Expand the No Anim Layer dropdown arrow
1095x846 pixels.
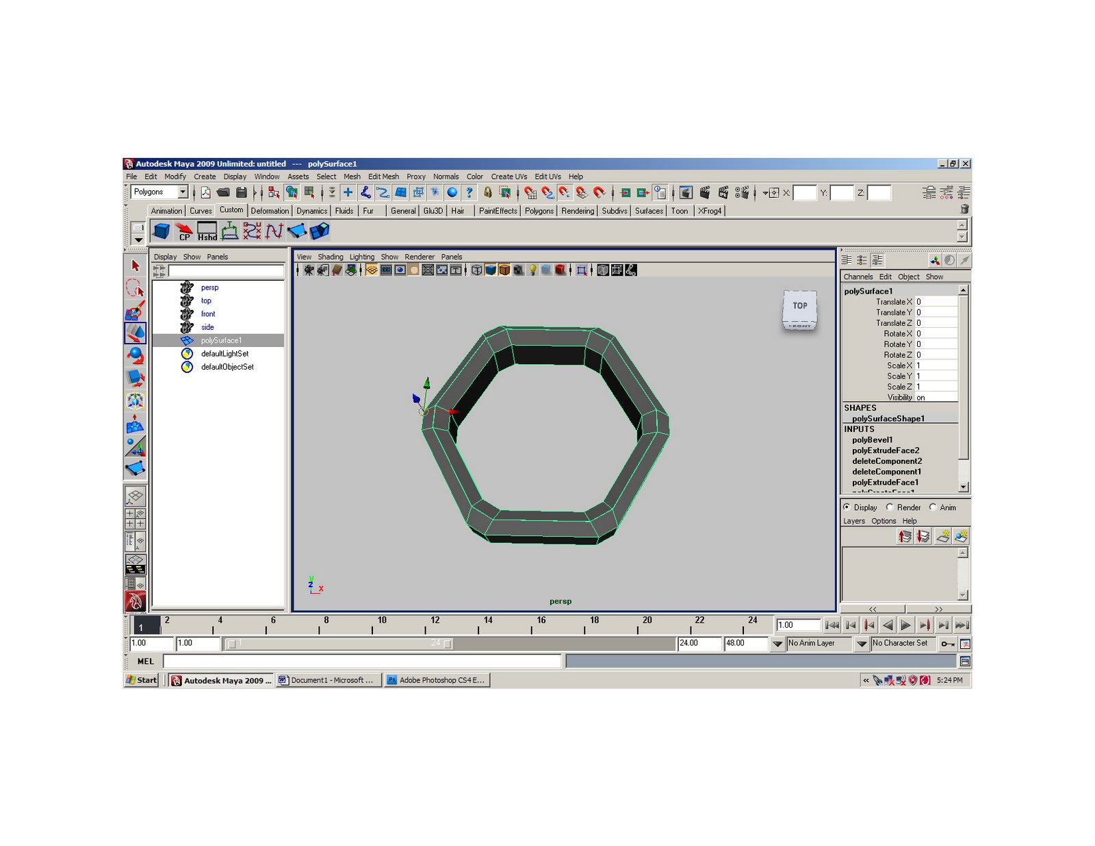[777, 643]
